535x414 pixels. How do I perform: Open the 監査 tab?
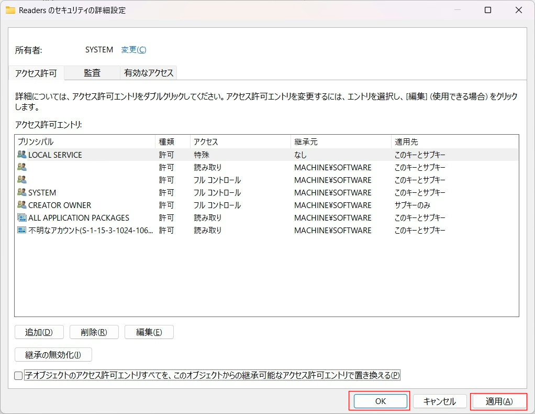(92, 73)
